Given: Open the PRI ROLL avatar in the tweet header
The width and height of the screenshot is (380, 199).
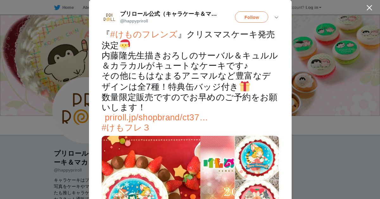Looking at the screenshot, I should [109, 17].
